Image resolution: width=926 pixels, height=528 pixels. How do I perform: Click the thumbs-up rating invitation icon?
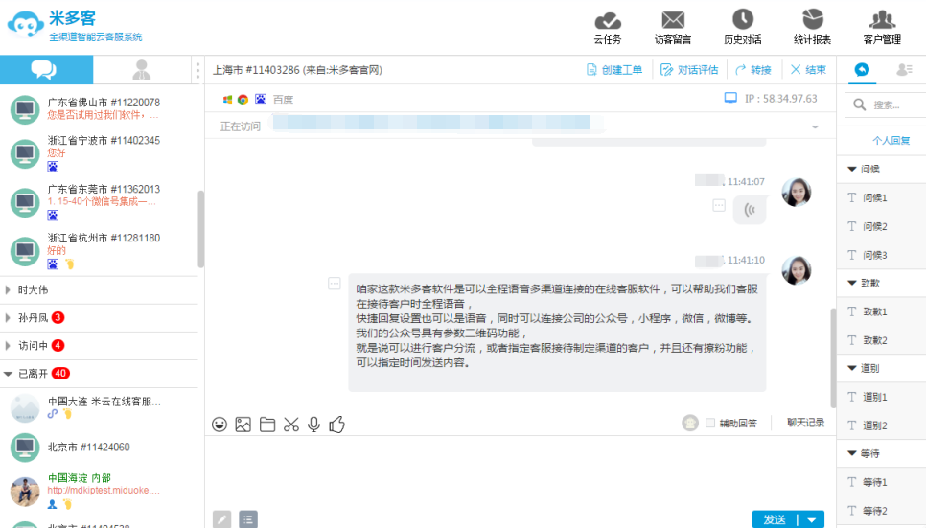[336, 425]
